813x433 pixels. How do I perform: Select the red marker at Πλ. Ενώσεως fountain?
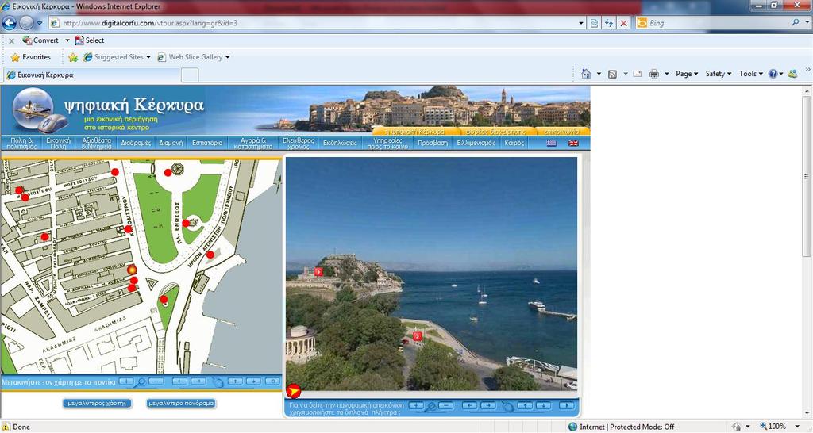pyautogui.click(x=186, y=223)
